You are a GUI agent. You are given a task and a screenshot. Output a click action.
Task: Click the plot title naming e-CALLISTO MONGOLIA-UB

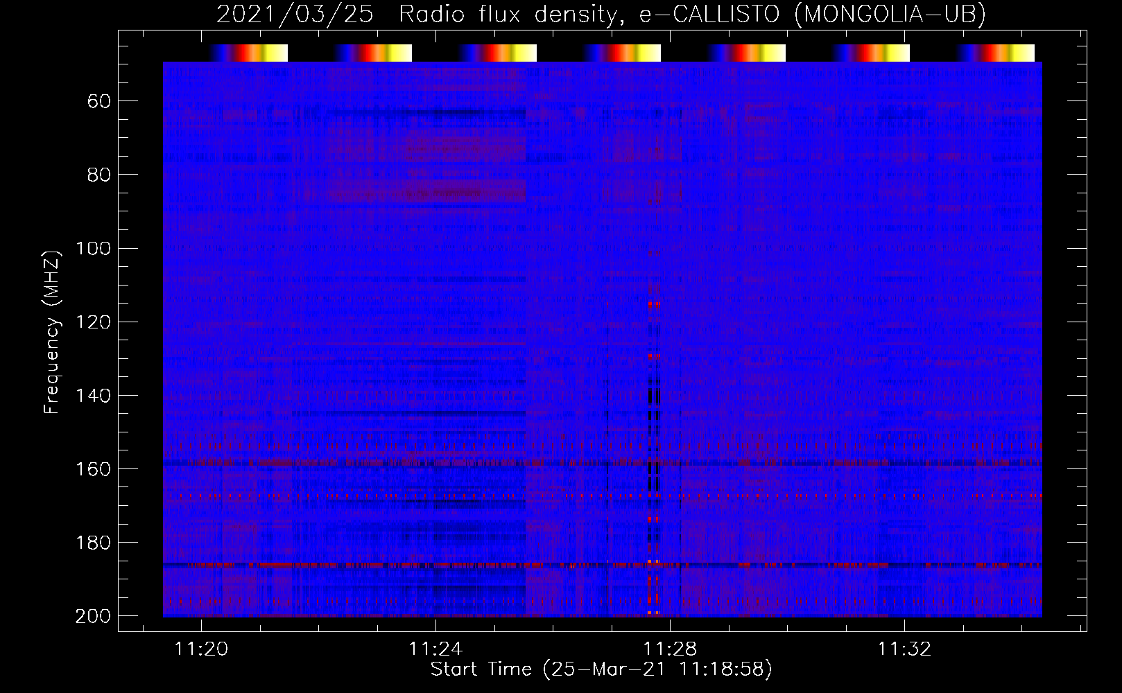click(601, 14)
